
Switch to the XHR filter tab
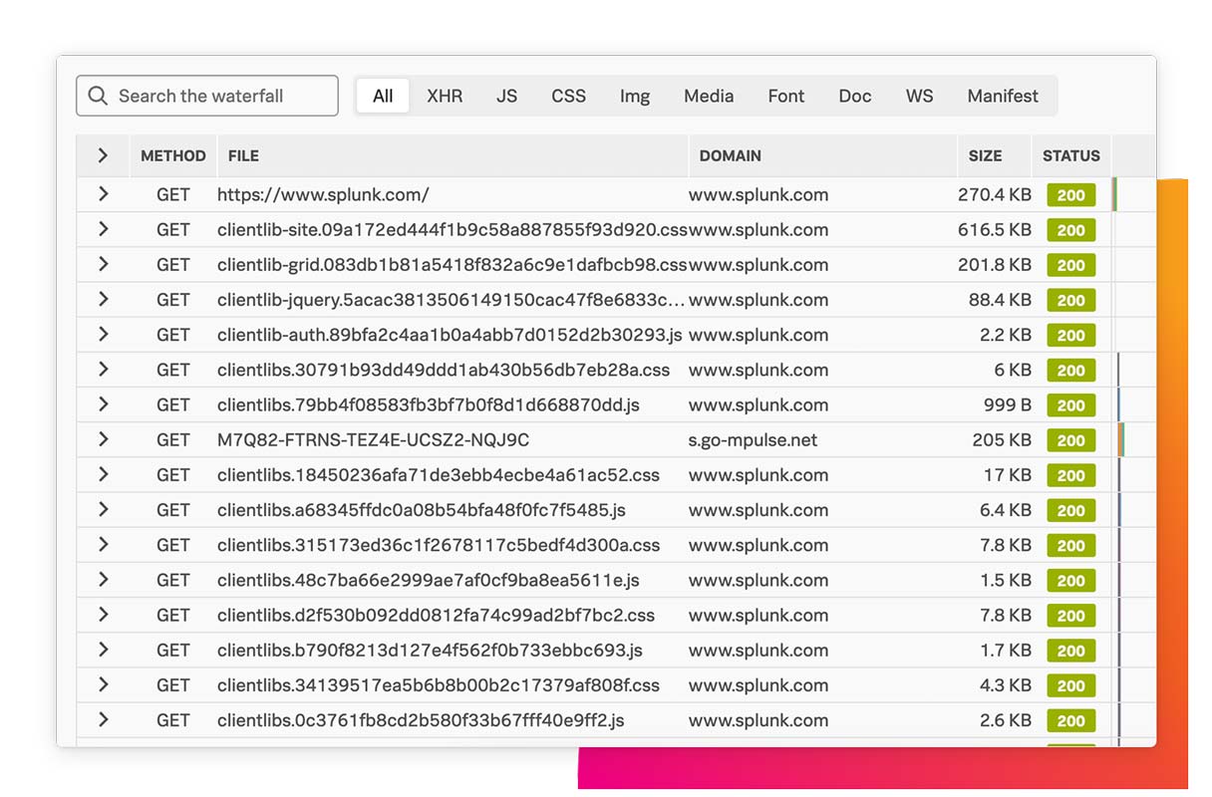[445, 96]
